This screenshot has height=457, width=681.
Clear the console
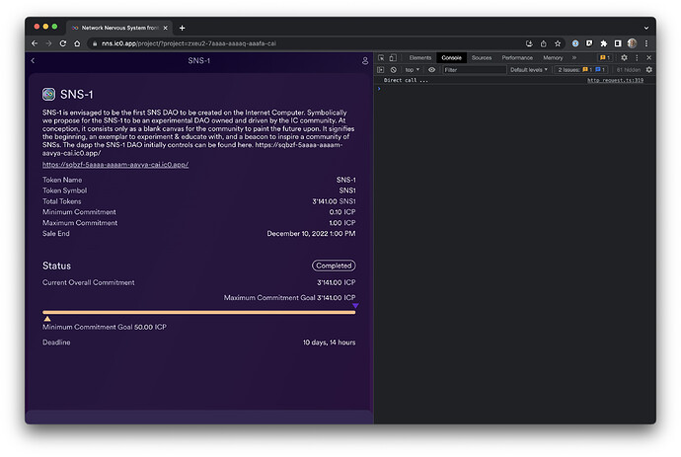(x=394, y=69)
